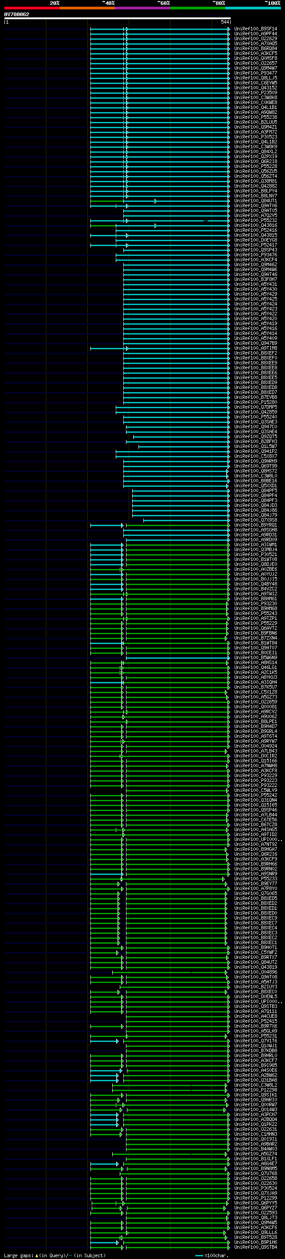This screenshot has height=1259, width=285.
Task: Select the query name AV780062
Action: coord(16,14)
